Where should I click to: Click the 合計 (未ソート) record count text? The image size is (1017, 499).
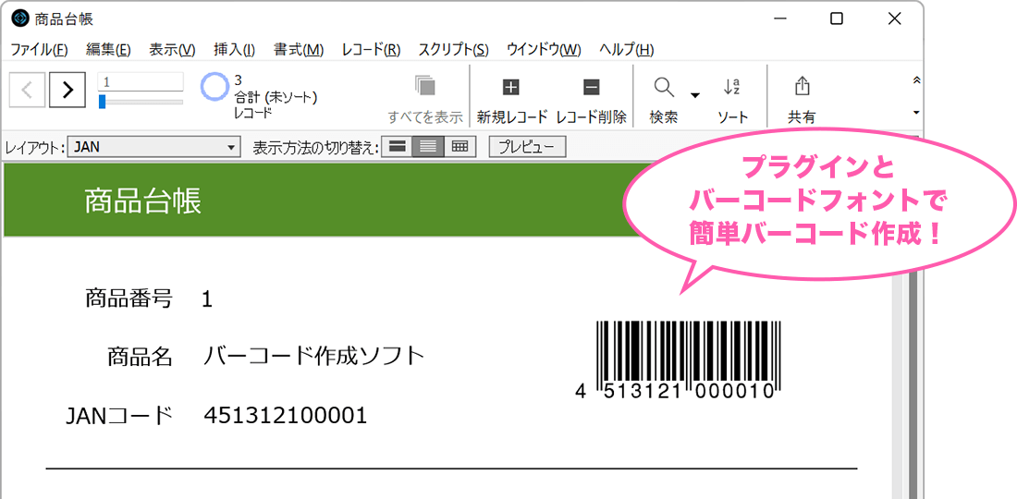pos(276,98)
